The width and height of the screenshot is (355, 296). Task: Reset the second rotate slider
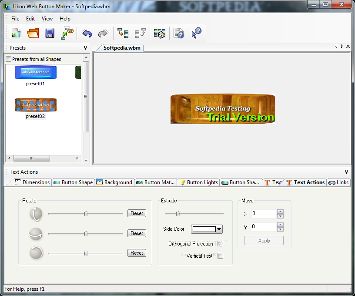pyautogui.click(x=137, y=233)
